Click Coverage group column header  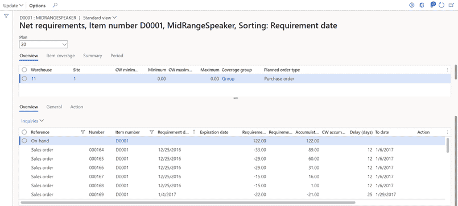pos(237,70)
